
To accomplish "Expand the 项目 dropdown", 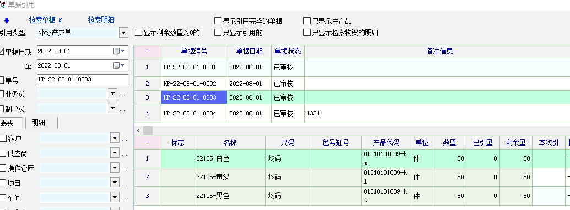I will (115, 183).
